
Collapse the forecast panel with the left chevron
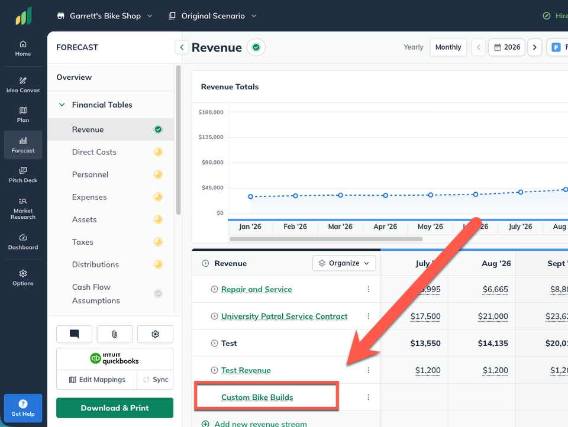click(x=182, y=47)
